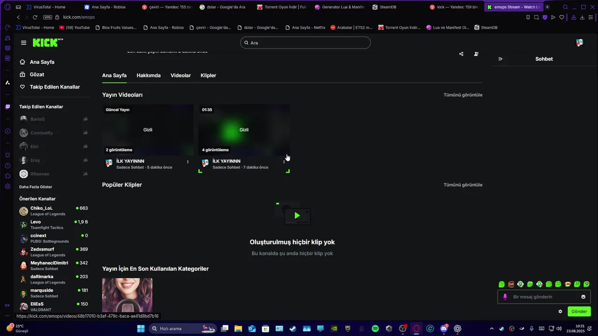The height and width of the screenshot is (336, 598).
Task: Open Chiko_LoL recommended channel
Action: click(x=53, y=211)
